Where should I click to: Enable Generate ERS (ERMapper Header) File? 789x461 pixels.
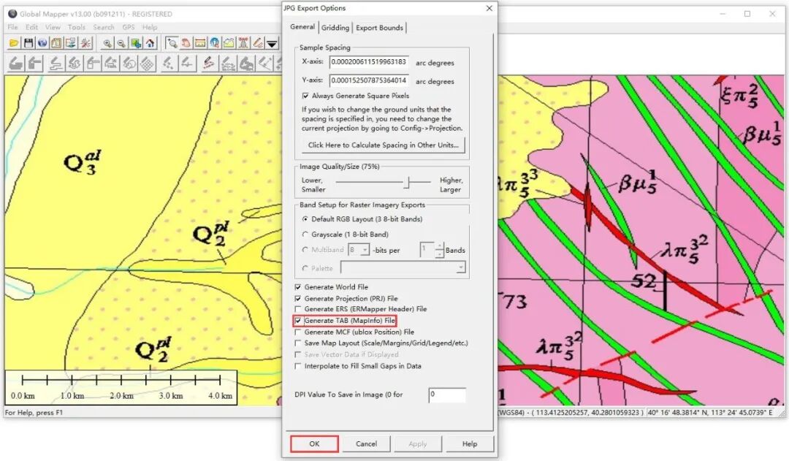pyautogui.click(x=298, y=309)
